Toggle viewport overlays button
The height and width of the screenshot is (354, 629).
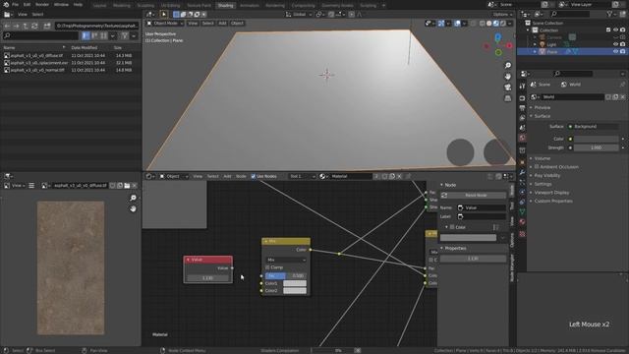click(x=457, y=24)
